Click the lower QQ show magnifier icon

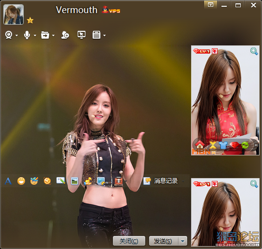point(254,184)
